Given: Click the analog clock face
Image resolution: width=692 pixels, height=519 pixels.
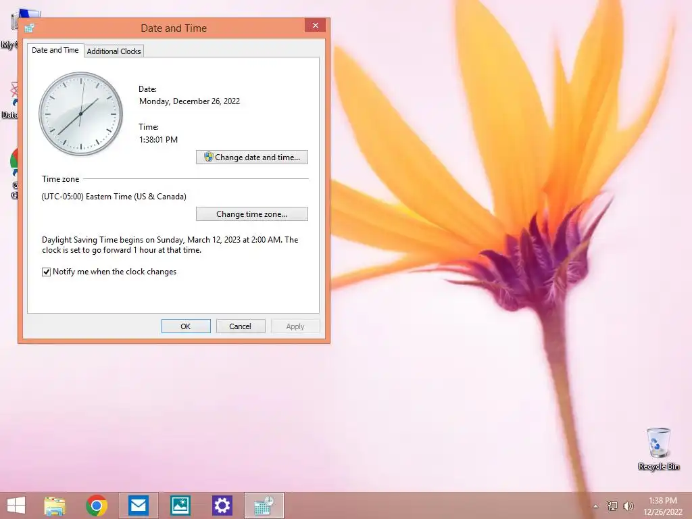Looking at the screenshot, I should tap(81, 114).
